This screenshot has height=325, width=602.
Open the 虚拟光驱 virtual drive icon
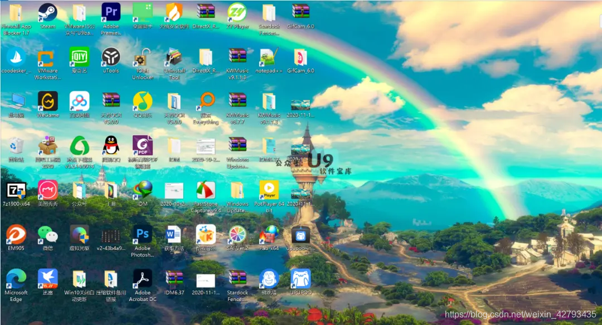click(80, 234)
